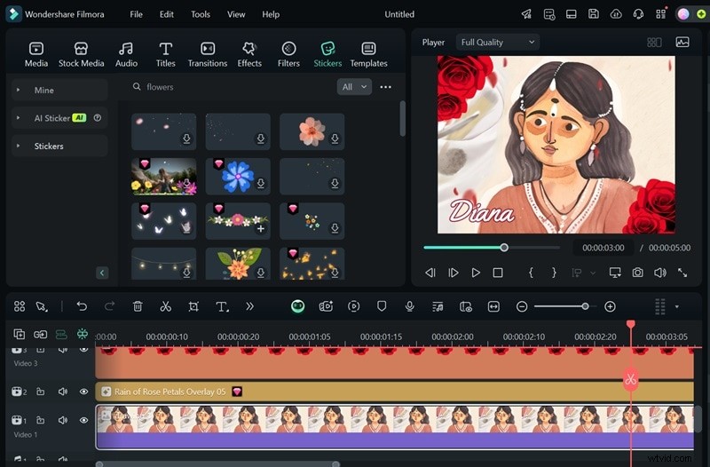The image size is (710, 467).
Task: Click the player volume speaker icon
Action: tap(660, 273)
